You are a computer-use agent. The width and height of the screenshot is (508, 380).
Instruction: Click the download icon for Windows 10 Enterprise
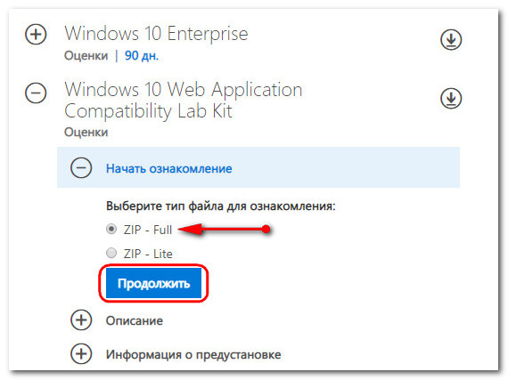point(451,40)
